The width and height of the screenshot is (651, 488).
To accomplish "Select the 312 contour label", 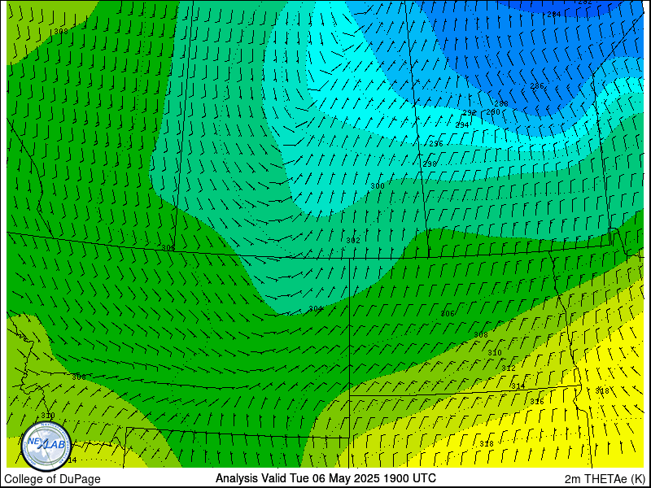I will tap(509, 368).
